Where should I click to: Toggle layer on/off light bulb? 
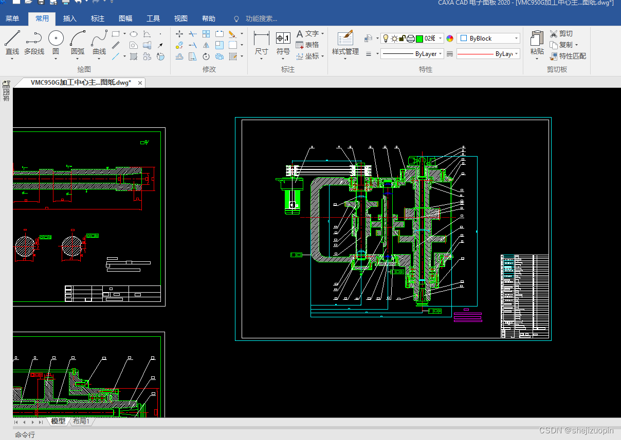[x=386, y=39]
